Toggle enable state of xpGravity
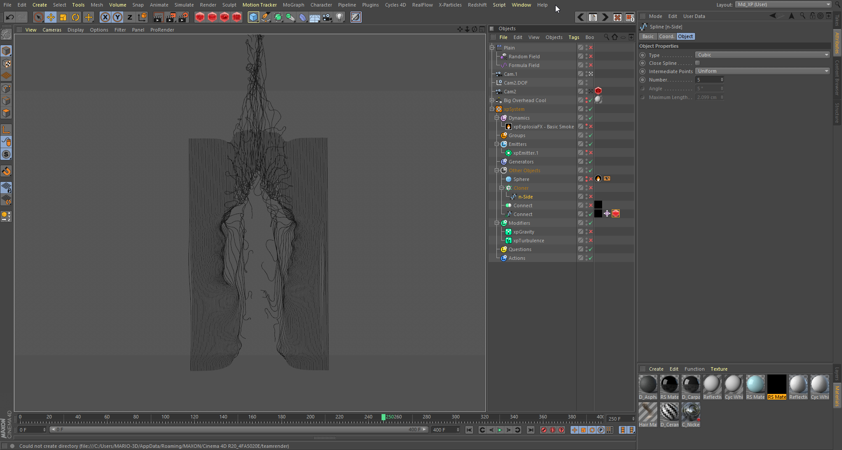Image resolution: width=842 pixels, height=450 pixels. 591,232
